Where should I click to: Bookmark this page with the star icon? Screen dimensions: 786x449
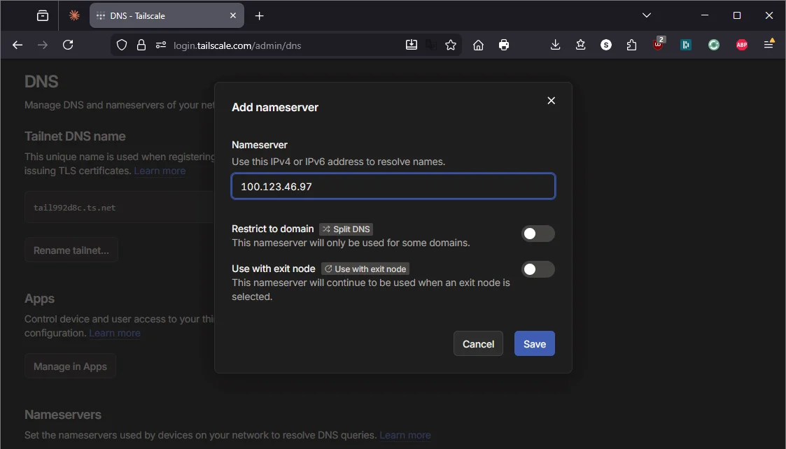click(x=451, y=44)
